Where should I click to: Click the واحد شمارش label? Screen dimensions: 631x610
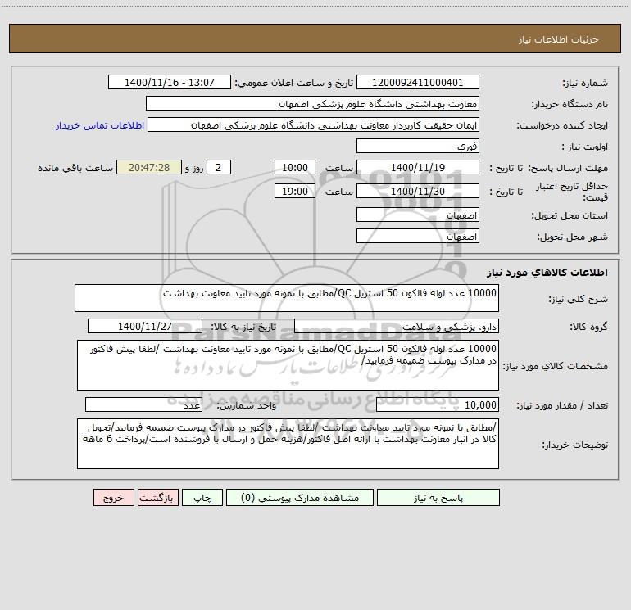[247, 406]
